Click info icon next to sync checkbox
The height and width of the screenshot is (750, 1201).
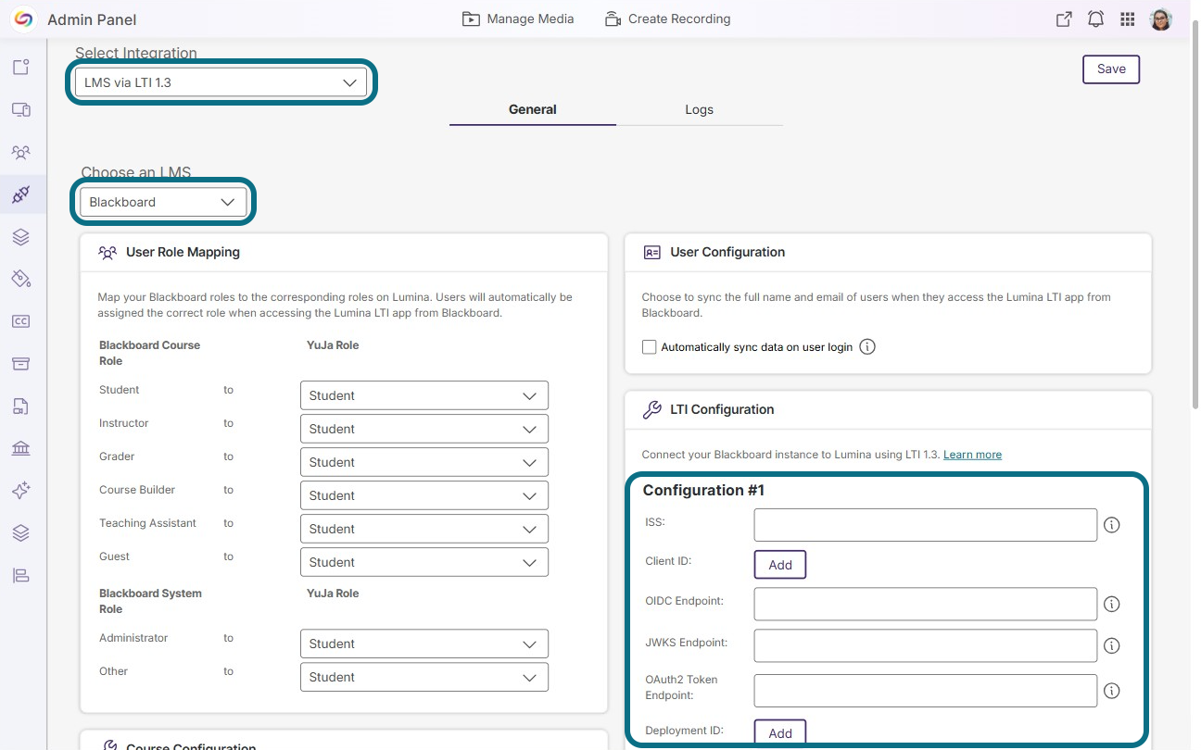click(867, 347)
